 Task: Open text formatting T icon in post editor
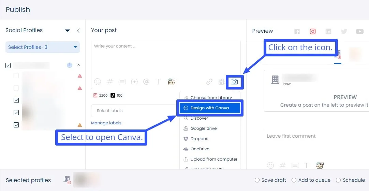tap(158, 82)
